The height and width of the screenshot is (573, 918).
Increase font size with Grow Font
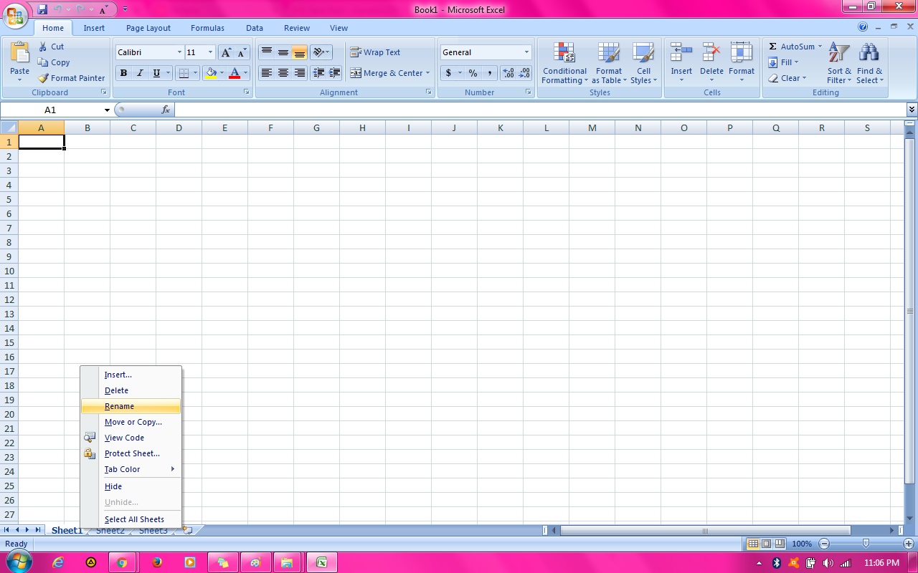pyautogui.click(x=226, y=52)
